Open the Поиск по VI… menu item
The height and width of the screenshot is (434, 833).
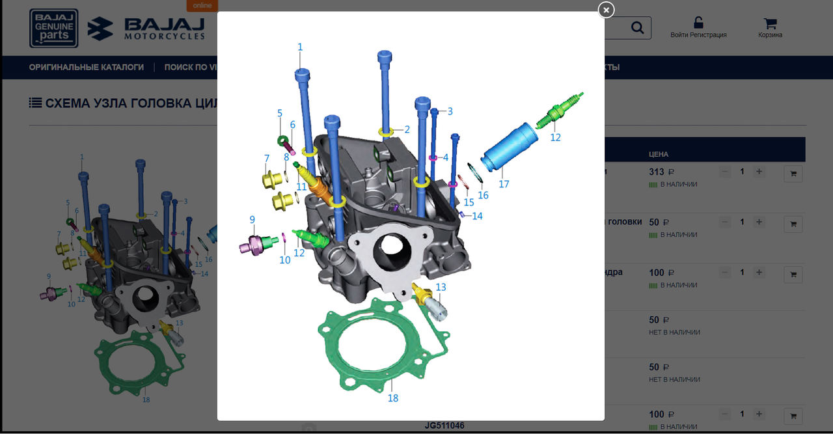(191, 67)
